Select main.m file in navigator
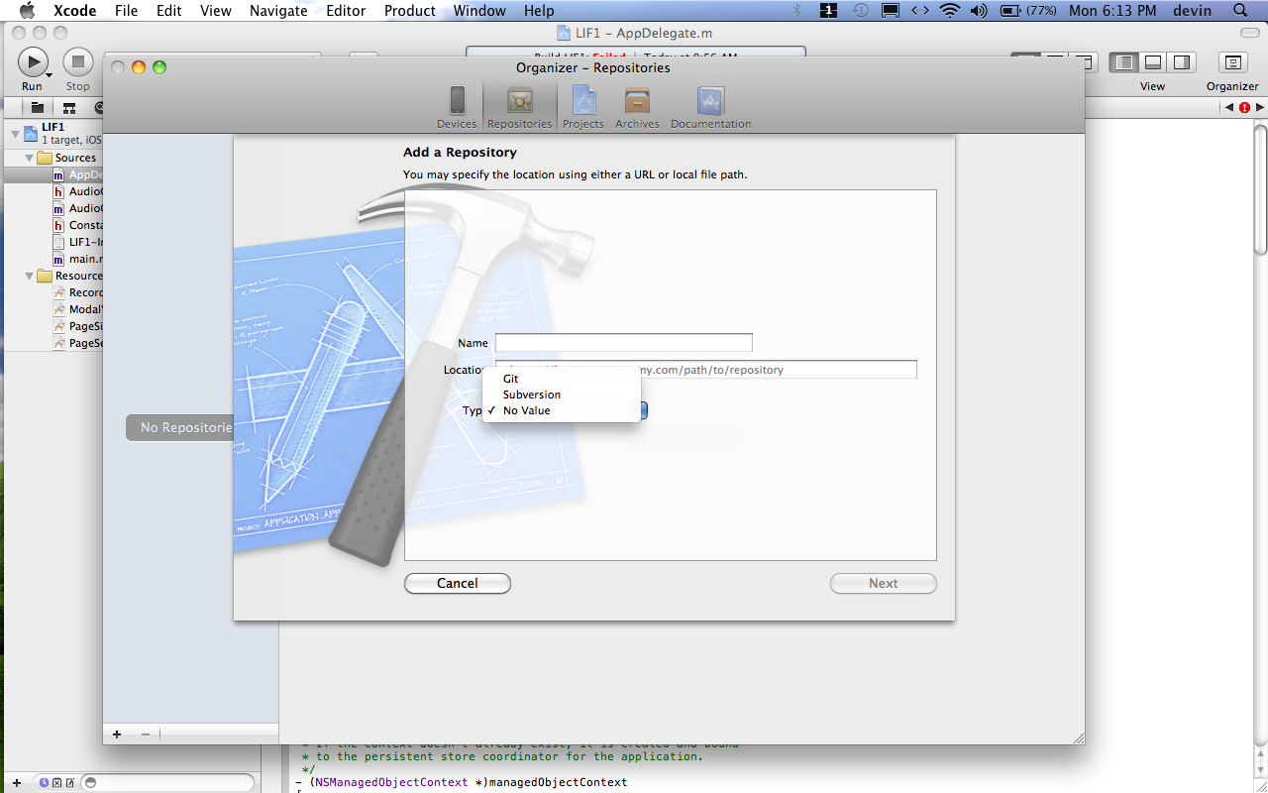 point(78,259)
